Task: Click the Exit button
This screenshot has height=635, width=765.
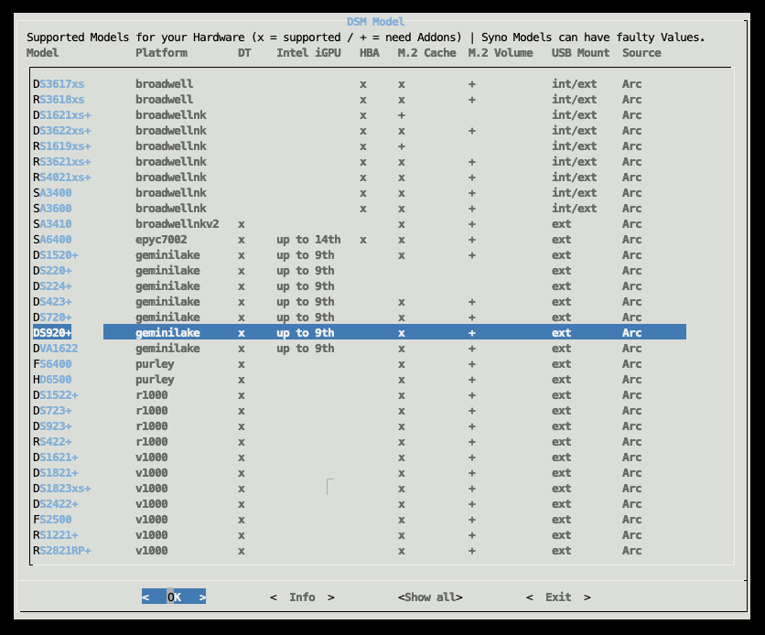Action: (x=558, y=597)
